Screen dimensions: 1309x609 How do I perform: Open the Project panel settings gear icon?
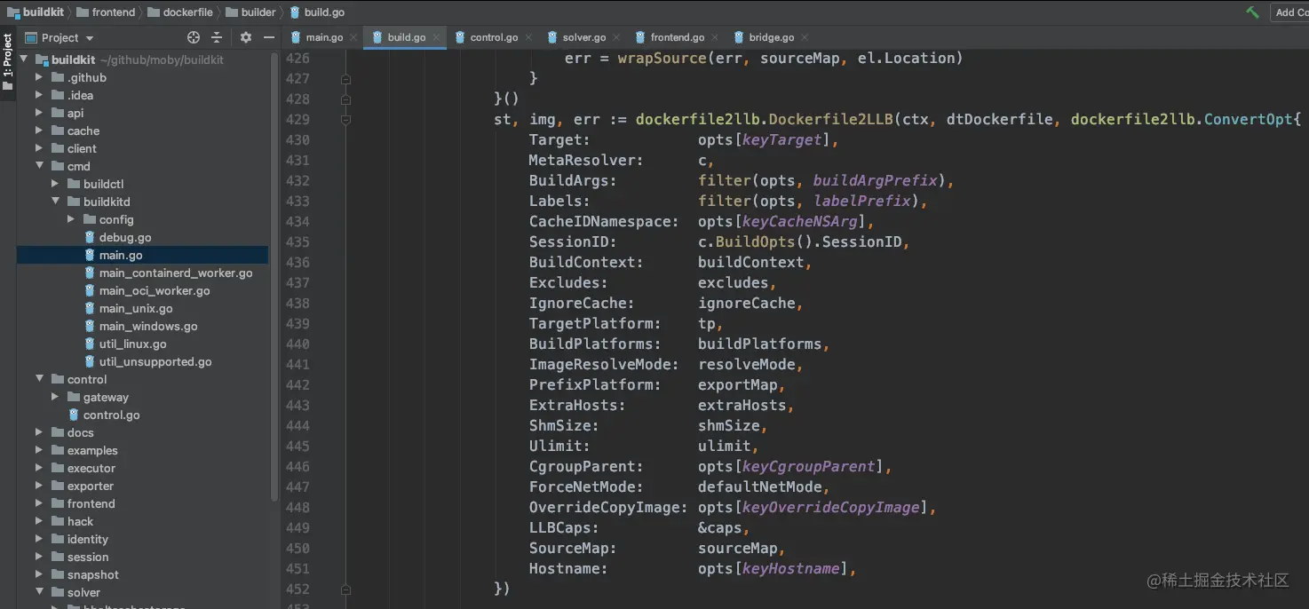[x=246, y=38]
